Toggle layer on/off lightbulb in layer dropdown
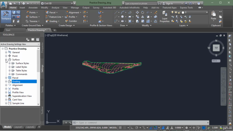The image size is (233, 131). [172, 12]
